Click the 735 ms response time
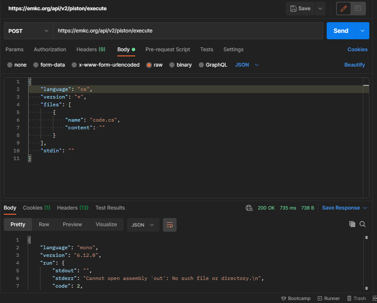The height and width of the screenshot is (303, 377). click(288, 208)
